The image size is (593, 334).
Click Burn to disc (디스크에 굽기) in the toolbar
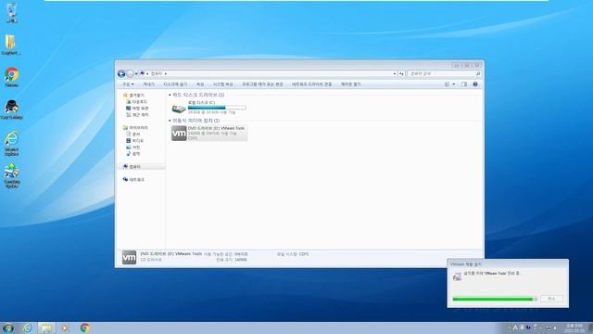(x=175, y=84)
